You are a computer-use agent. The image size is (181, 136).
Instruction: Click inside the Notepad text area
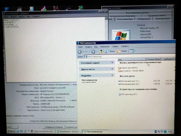coord(54,50)
